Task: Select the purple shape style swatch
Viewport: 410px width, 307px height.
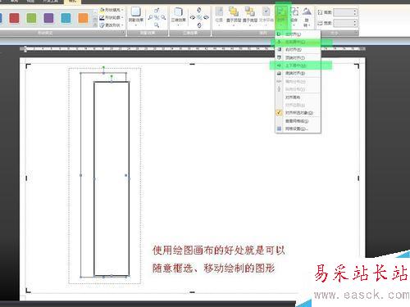Action: [48, 18]
